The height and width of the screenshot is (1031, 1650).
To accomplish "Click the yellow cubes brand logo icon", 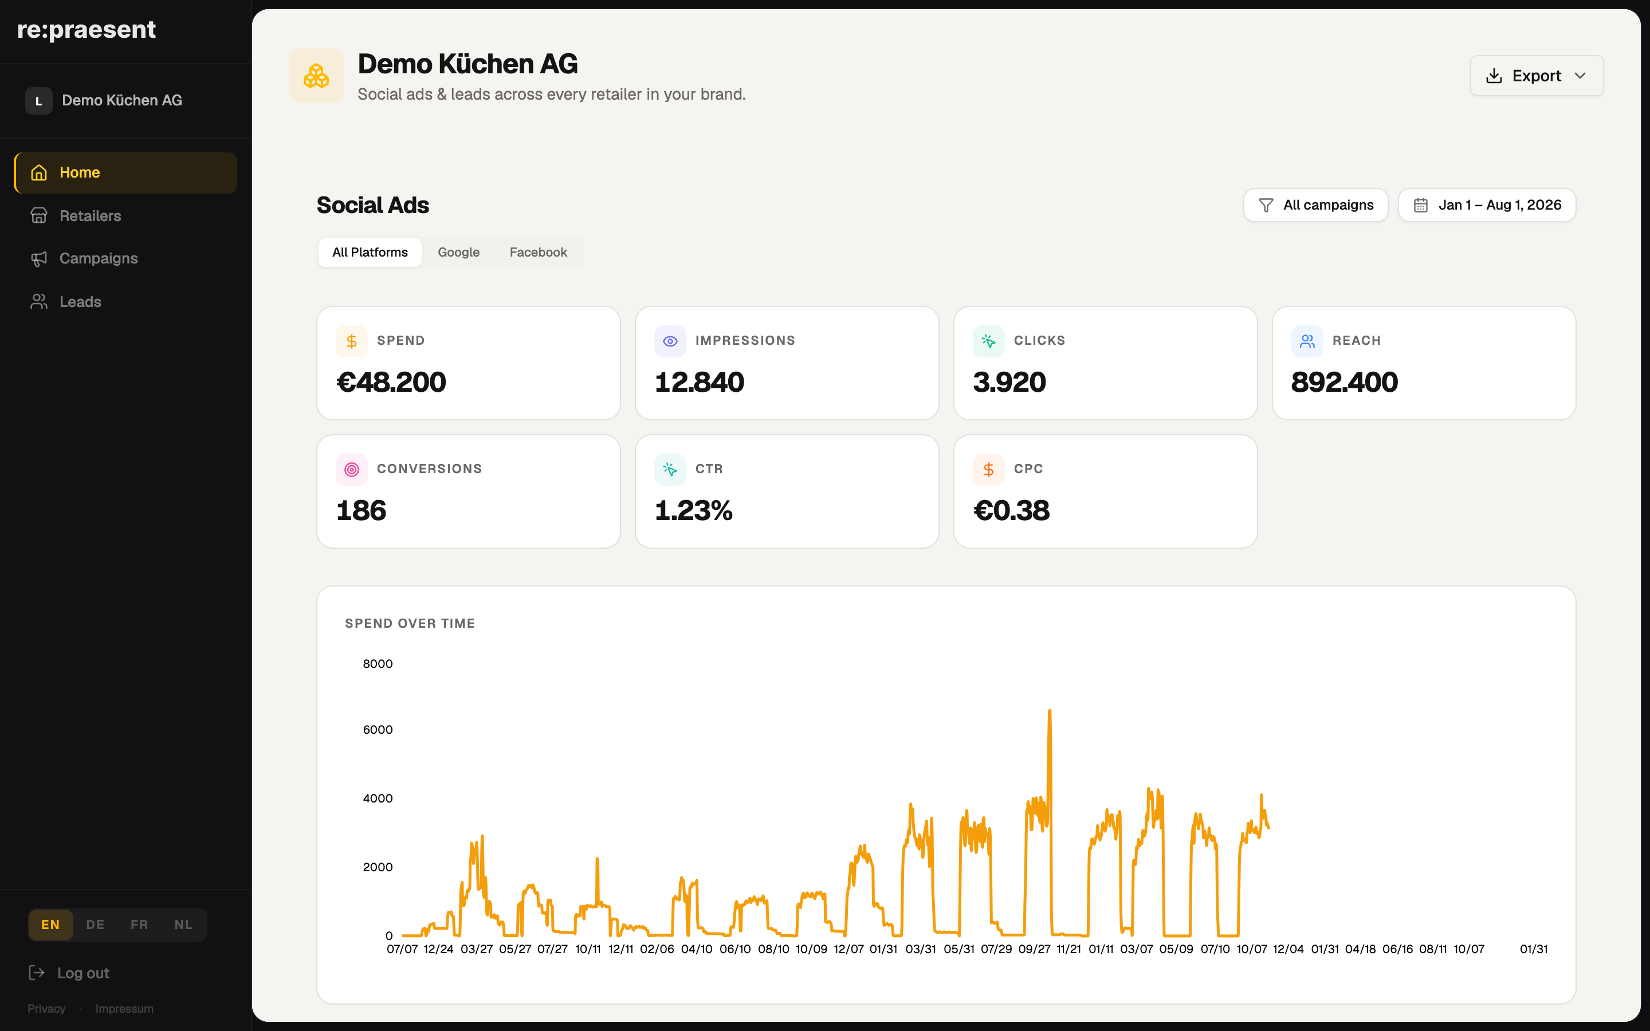I will (x=316, y=76).
